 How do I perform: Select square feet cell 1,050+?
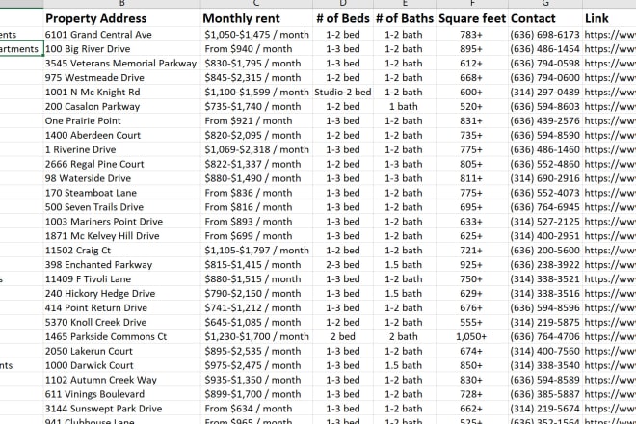472,337
